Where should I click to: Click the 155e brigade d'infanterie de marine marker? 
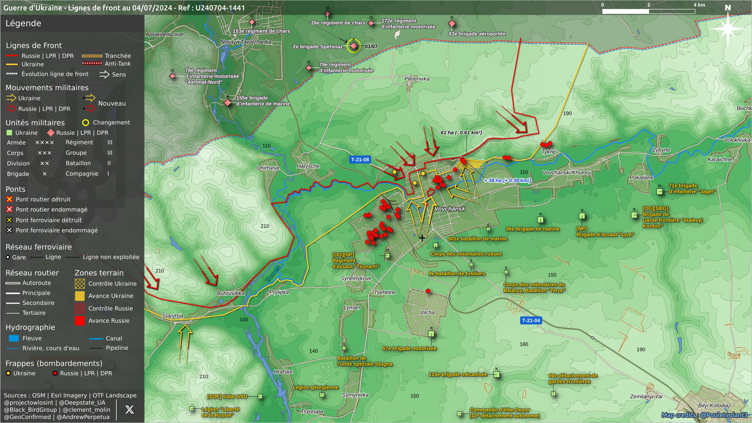click(x=228, y=103)
